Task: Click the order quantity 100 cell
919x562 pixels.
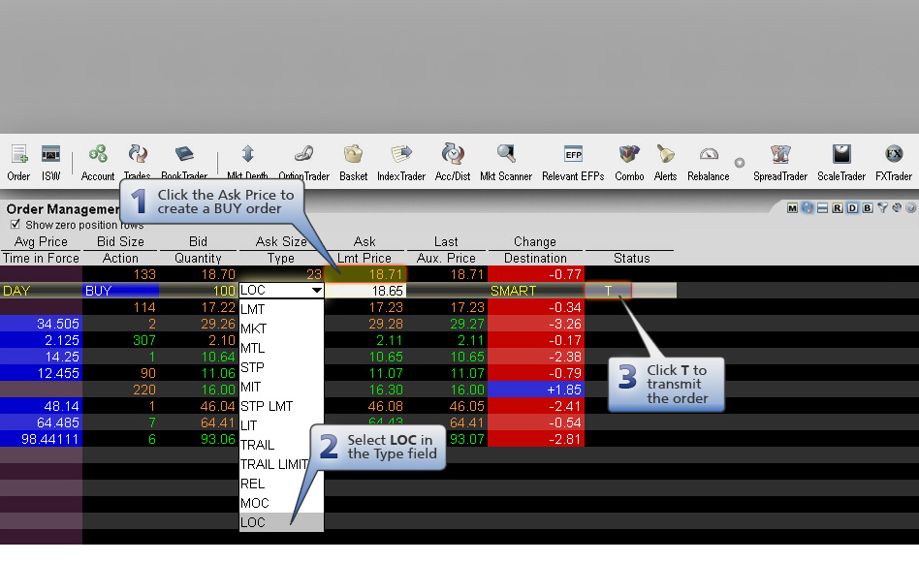Action: pos(198,291)
